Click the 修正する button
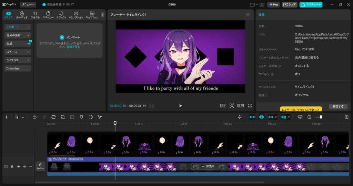The width and height of the screenshot is (353, 186). [x=338, y=107]
